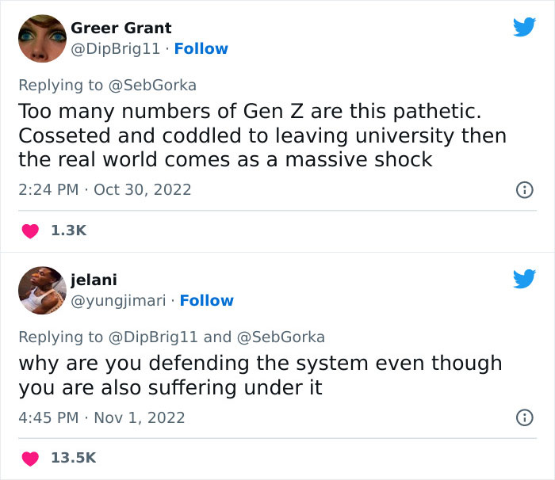555x480 pixels.
Task: Open the Greer Grant display name
Action: coord(121,29)
